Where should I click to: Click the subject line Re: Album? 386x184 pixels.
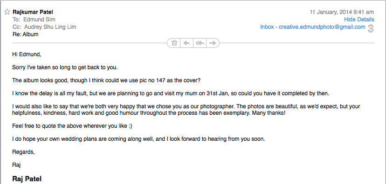pyautogui.click(x=25, y=34)
